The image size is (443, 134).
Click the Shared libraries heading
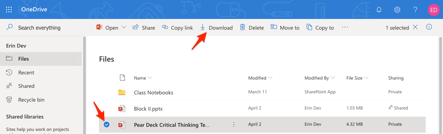point(25,117)
